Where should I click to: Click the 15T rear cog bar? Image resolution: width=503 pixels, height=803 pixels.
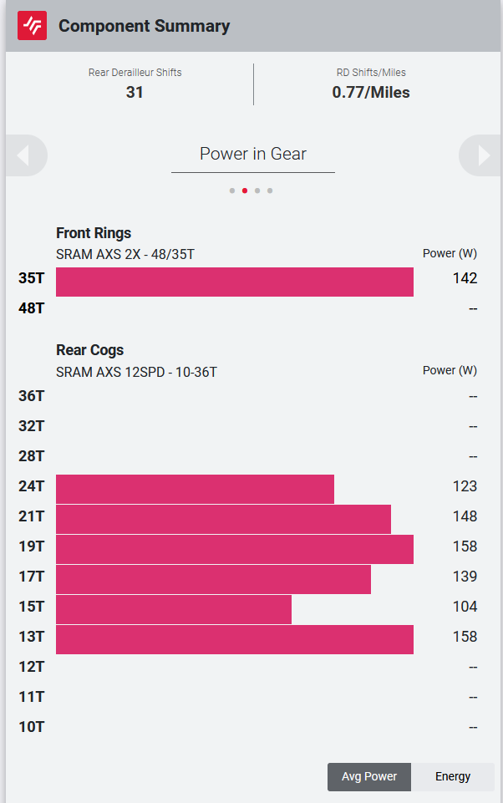click(174, 610)
